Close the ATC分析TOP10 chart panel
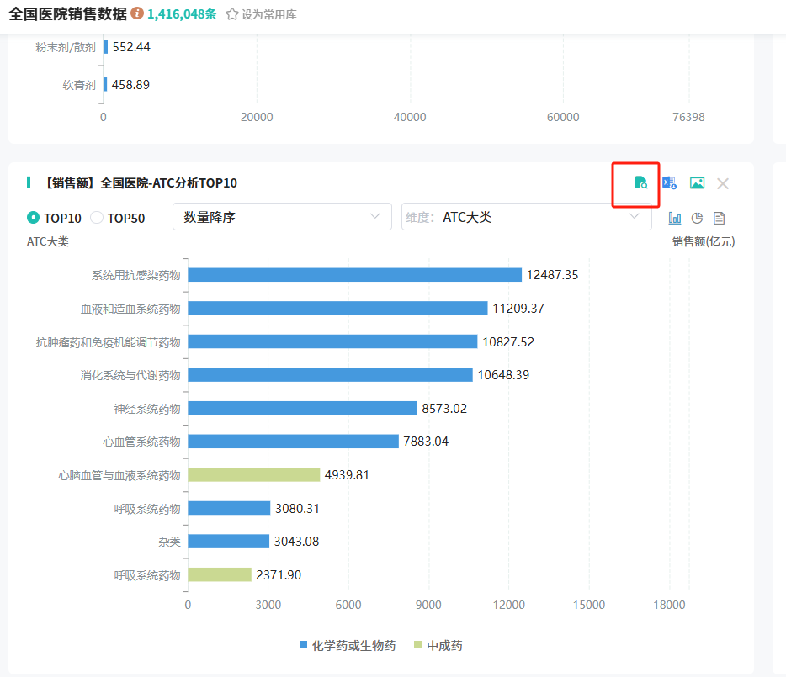The height and width of the screenshot is (677, 786). [723, 183]
